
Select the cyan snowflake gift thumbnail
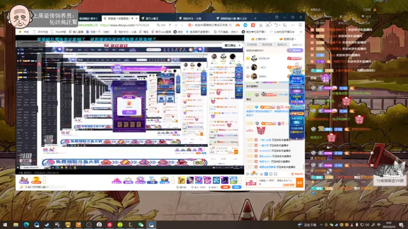[x=216, y=180]
